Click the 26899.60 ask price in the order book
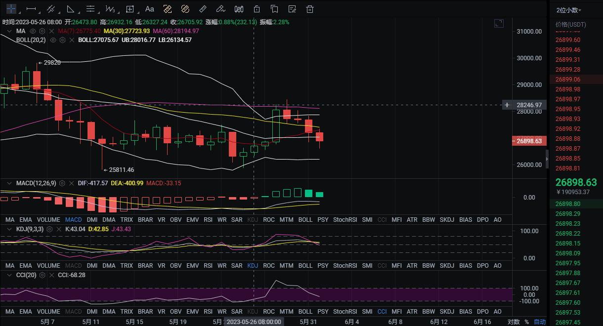This screenshot has height=326, width=603. pos(568,40)
